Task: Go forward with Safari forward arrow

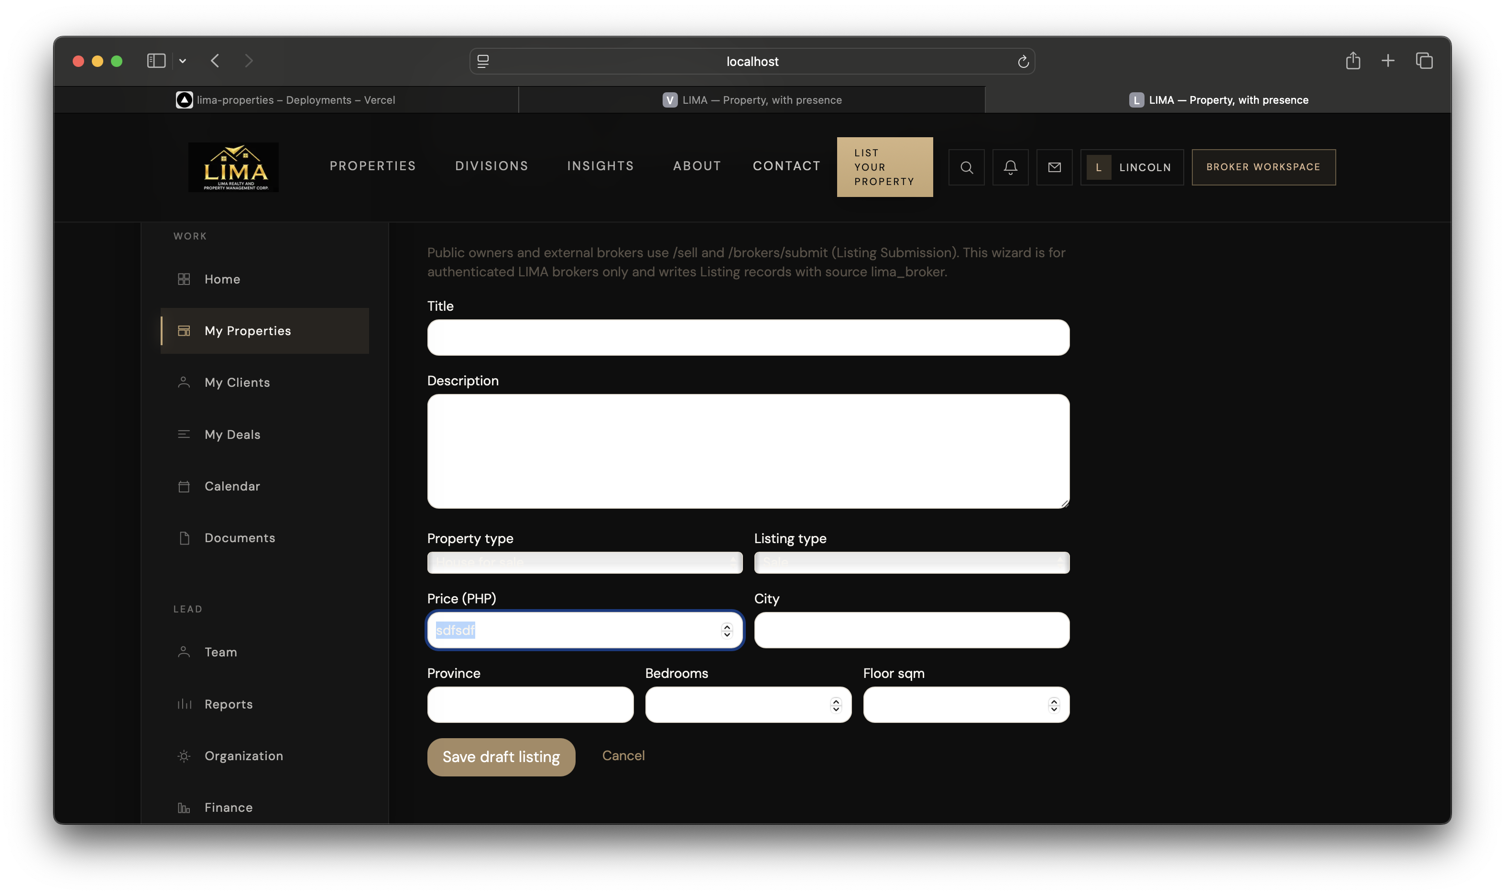Action: 249,61
